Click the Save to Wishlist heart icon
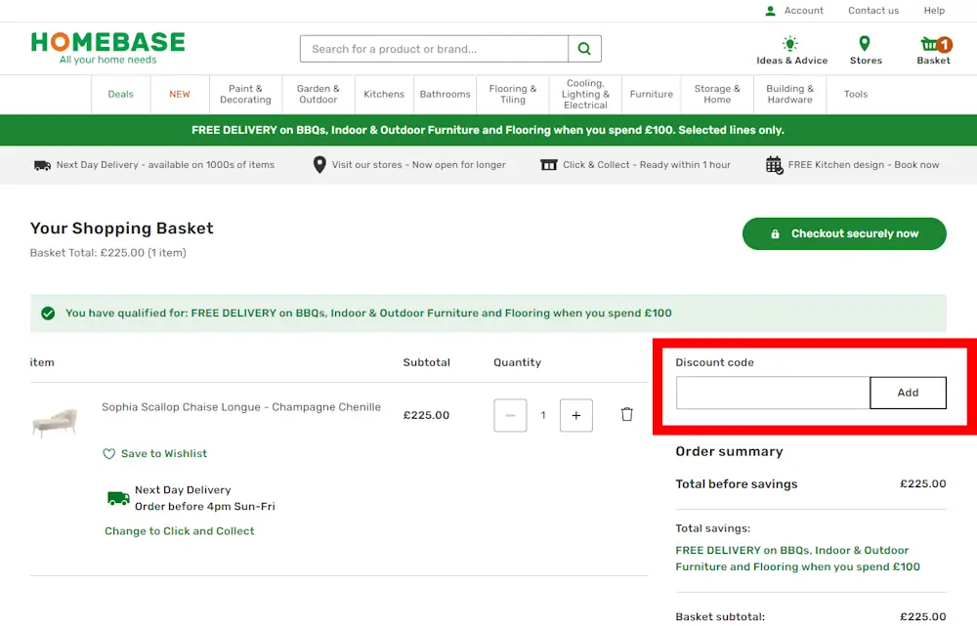 pyautogui.click(x=109, y=454)
